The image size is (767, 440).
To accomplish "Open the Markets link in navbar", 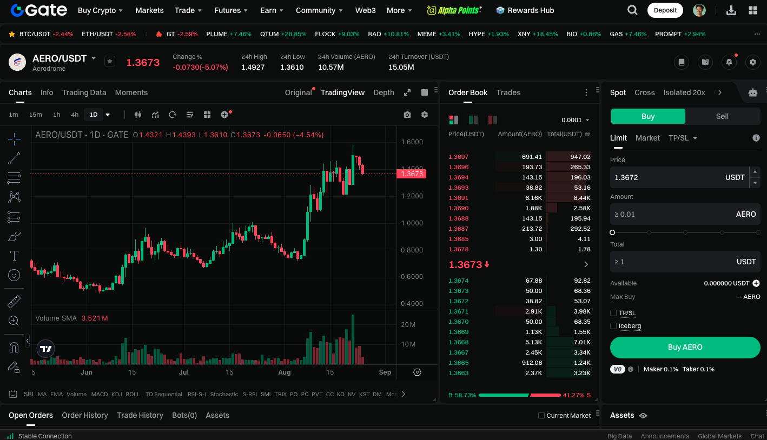I will click(x=149, y=10).
